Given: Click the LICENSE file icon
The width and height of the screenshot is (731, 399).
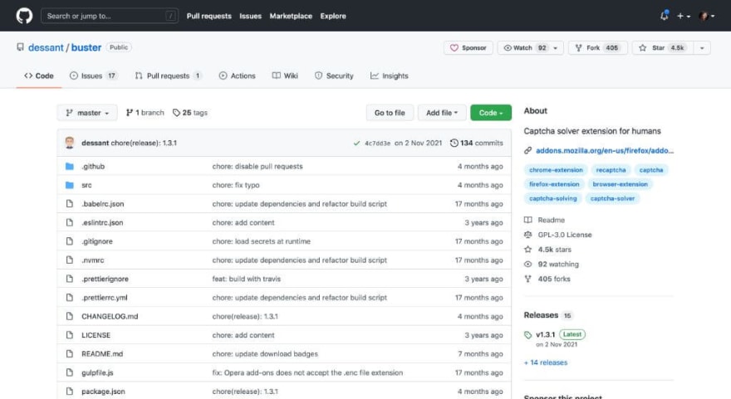Looking at the screenshot, I should 70,335.
